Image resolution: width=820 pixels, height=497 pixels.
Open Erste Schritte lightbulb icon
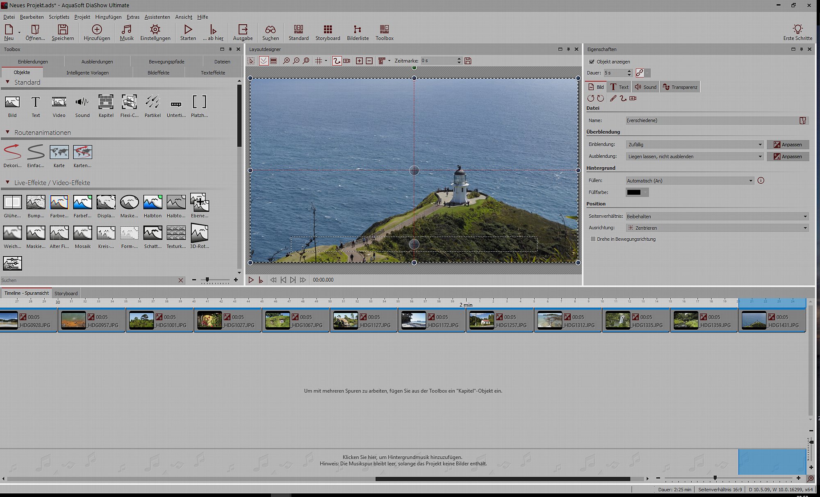(797, 30)
